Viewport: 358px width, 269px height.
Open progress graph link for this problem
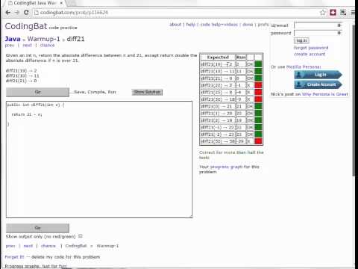[x=226, y=167]
